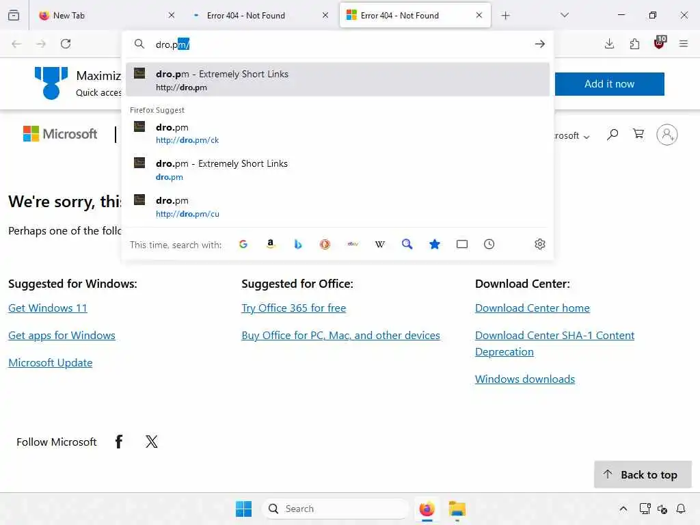700x525 pixels.
Task: Click the Windows taskbar Search box
Action: [x=335, y=509]
